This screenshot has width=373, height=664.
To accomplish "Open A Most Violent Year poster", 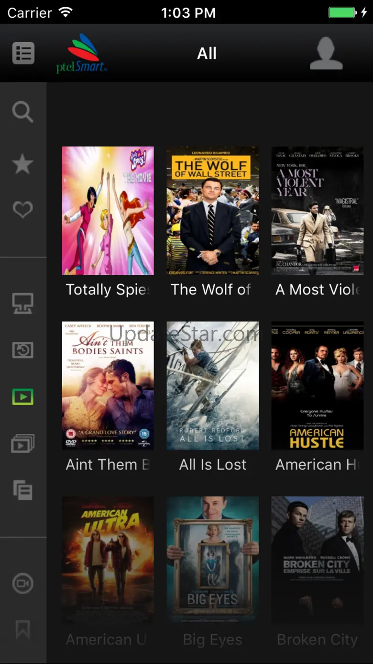I will tap(318, 211).
